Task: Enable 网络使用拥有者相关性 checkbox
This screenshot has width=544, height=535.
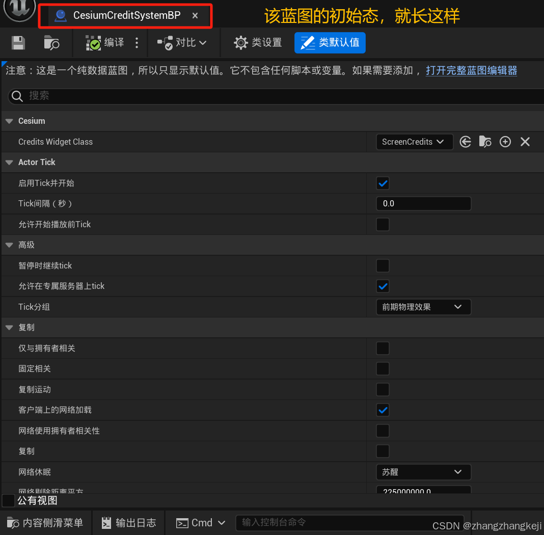Action: click(383, 431)
